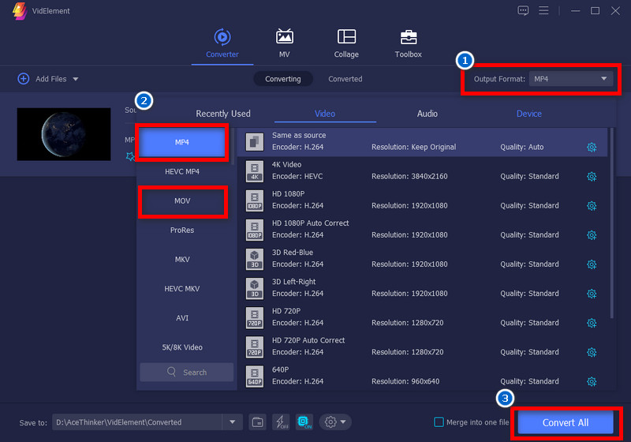This screenshot has height=442, width=631.
Task: Expand the Output Format MP4 dropdown
Action: pos(571,79)
